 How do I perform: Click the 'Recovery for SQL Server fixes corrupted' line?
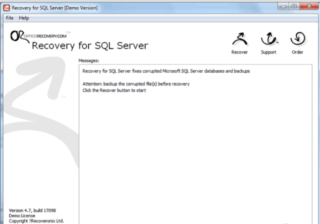(x=166, y=71)
